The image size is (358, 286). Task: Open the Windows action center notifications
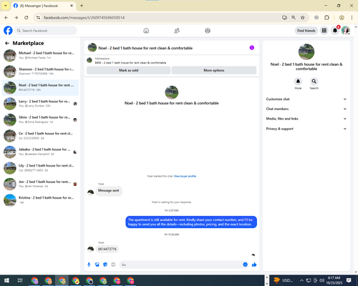click(349, 280)
